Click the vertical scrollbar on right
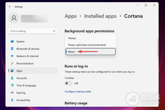Image resolution: width=165 pixels, height=110 pixels. (x=158, y=48)
